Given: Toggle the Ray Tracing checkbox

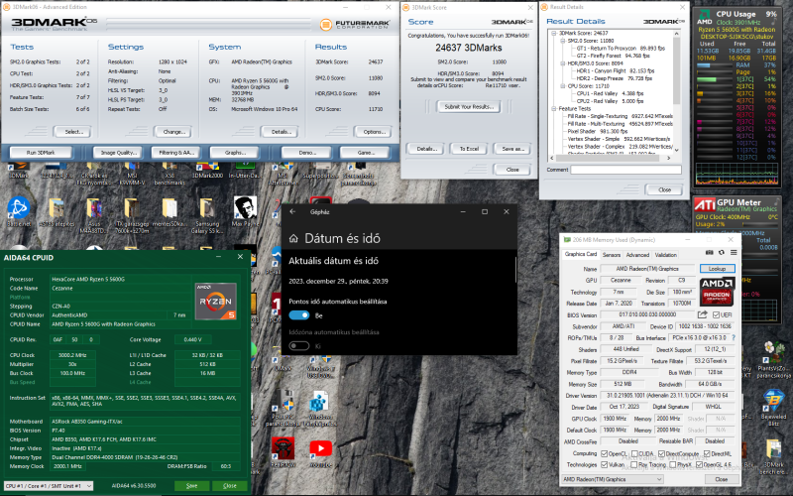Looking at the screenshot, I should (634, 464).
